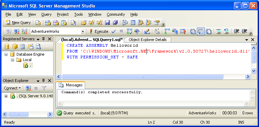Parse the query with the blue checkmark
This screenshot has height=127, width=259.
tap(114, 31)
